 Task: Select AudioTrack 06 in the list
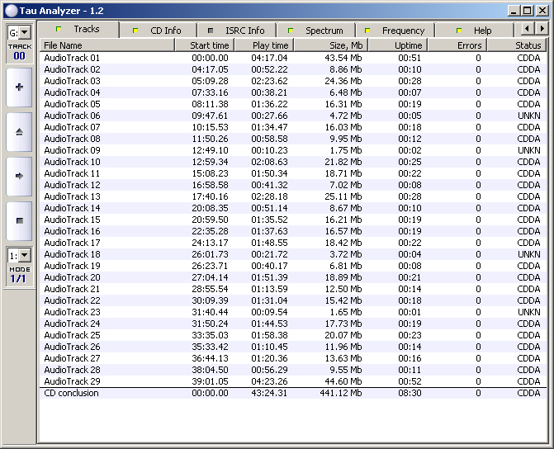coord(72,116)
